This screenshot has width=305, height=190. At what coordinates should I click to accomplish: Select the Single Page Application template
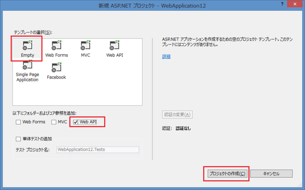coord(27,71)
